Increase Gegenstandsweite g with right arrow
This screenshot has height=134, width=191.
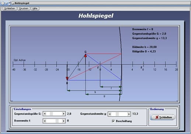point(129,114)
